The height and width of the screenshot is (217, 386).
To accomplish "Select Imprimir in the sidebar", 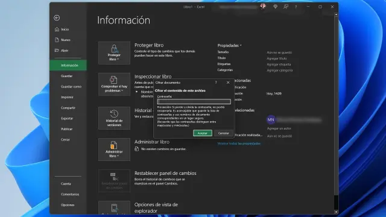I will (x=67, y=97).
